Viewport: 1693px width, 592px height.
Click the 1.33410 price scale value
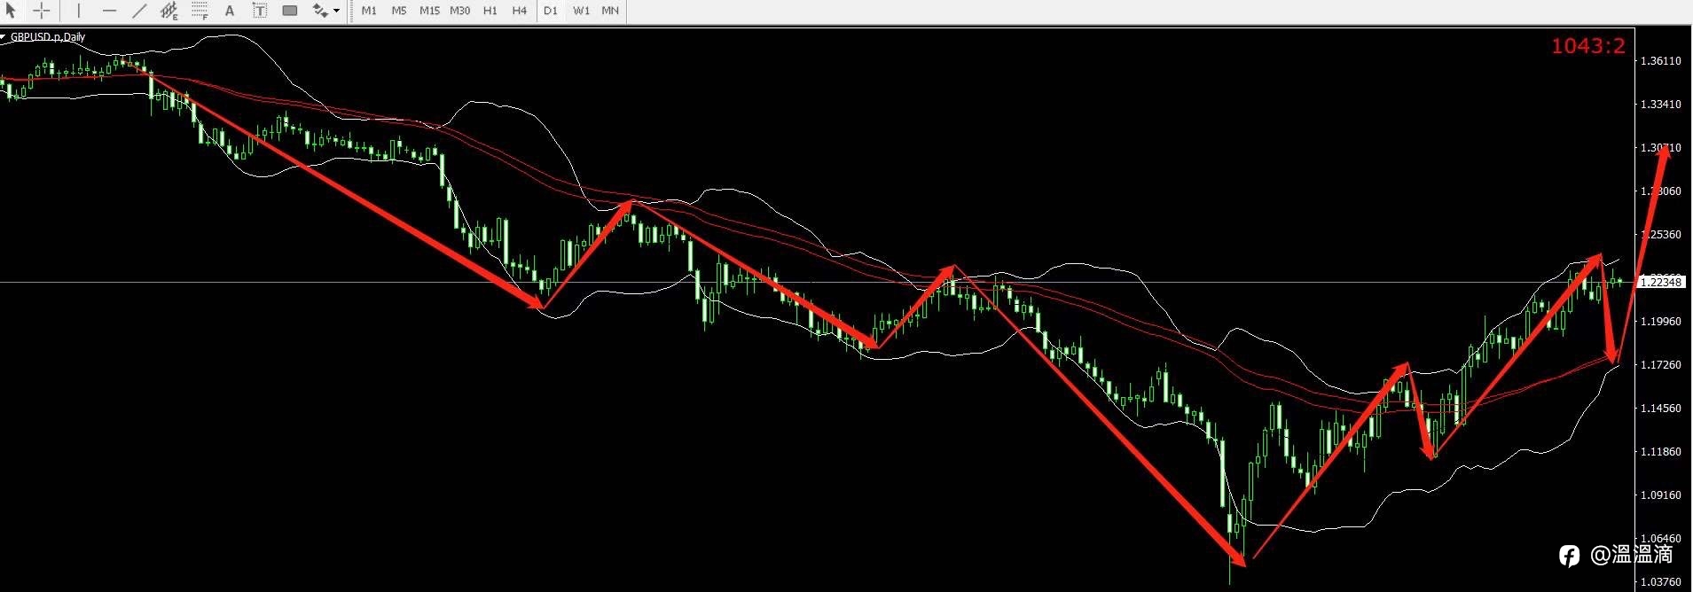pos(1660,105)
